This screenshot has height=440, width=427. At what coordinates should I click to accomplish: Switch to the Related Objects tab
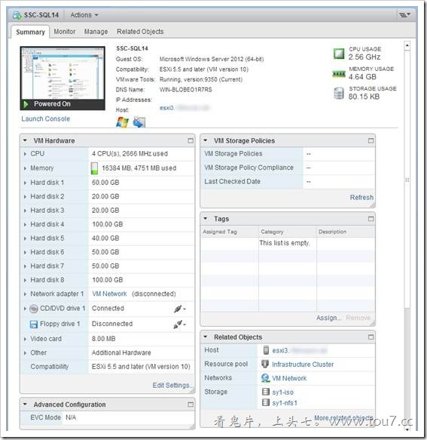point(140,32)
